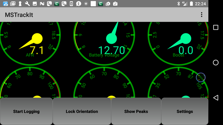This screenshot has height=125, width=223.
Task: Tap the 22:24 clock
Action: pos(200,4)
